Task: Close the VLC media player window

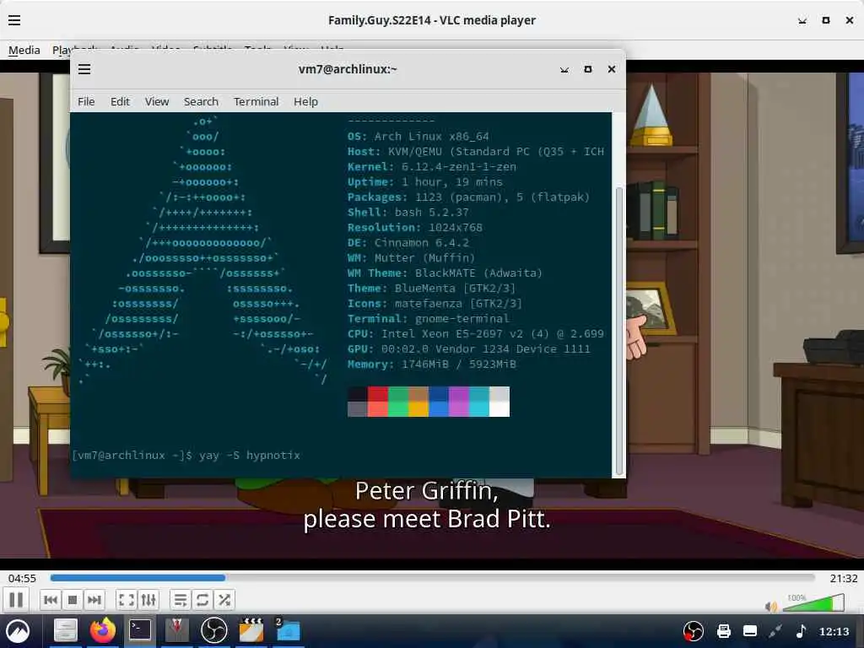Action: 850,20
